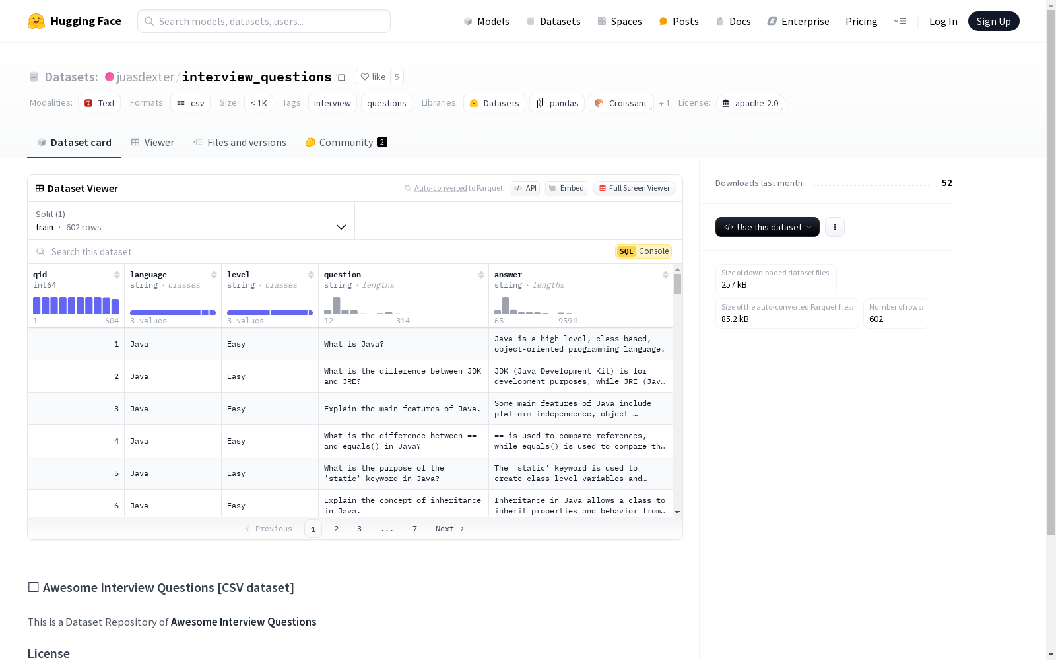Viewport: 1056px width, 660px height.
Task: Open the Awesome Interview Questions link
Action: pyautogui.click(x=244, y=622)
